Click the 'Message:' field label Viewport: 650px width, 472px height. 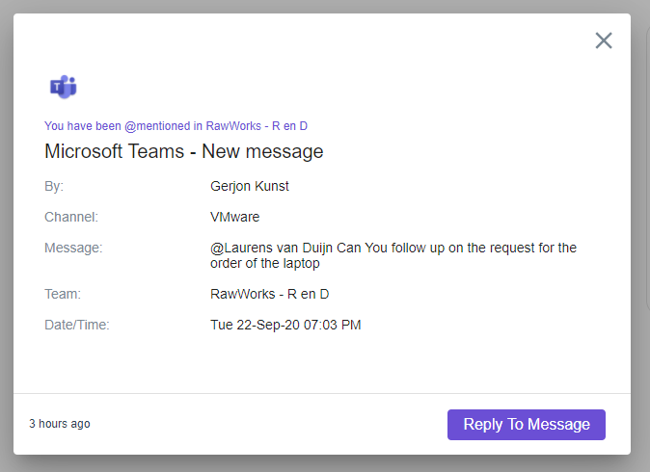pyautogui.click(x=73, y=248)
